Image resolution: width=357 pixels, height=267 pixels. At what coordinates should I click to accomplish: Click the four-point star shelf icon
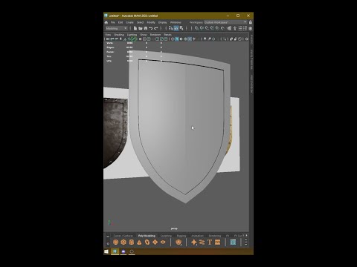coord(194,243)
